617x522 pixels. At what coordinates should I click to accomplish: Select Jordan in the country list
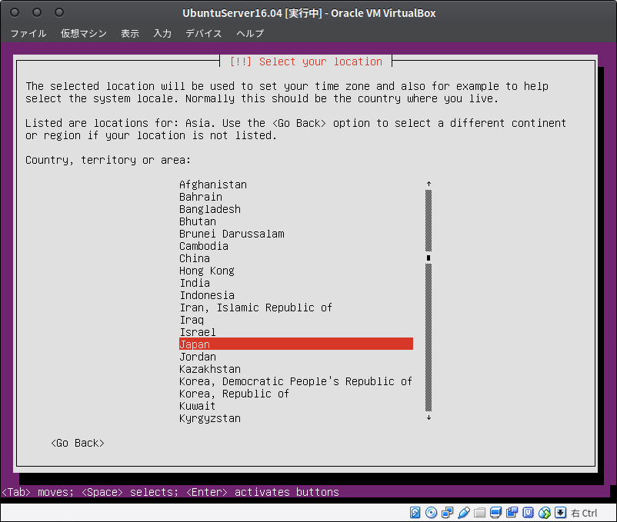(x=296, y=357)
